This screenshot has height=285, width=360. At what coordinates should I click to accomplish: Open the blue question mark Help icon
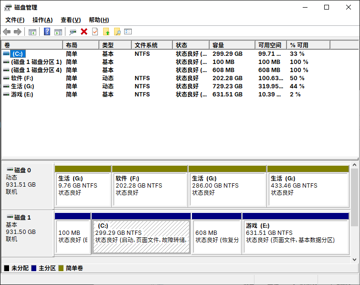pos(47,32)
